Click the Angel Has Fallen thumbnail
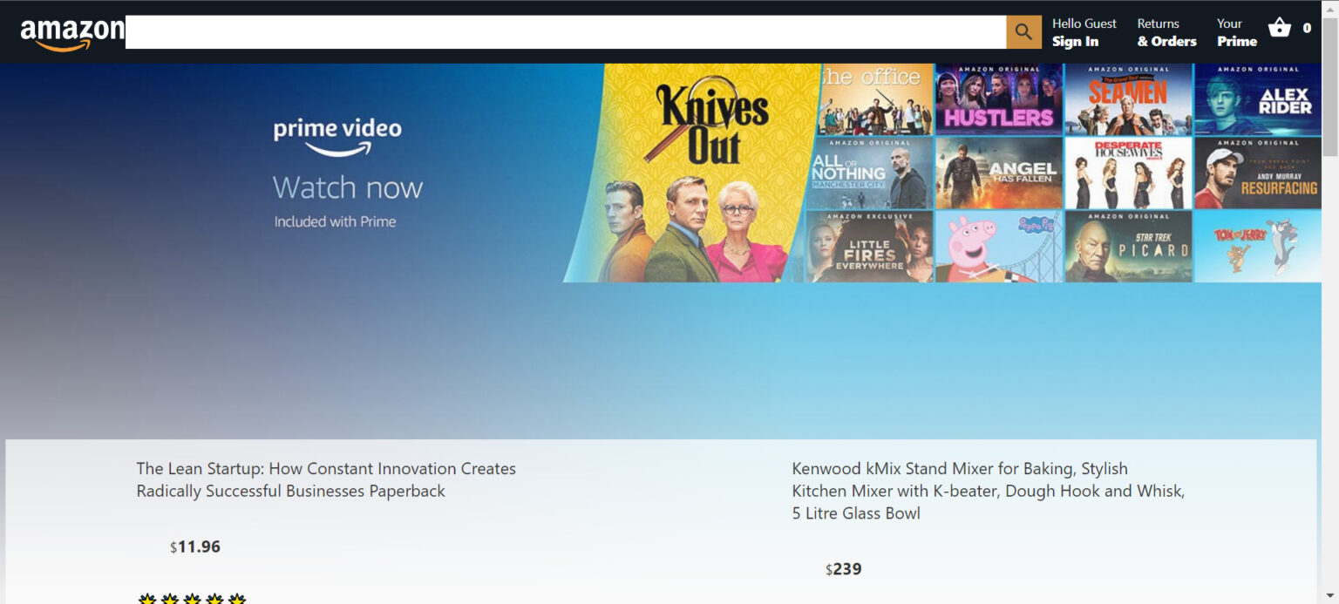1339x604 pixels. (x=998, y=173)
